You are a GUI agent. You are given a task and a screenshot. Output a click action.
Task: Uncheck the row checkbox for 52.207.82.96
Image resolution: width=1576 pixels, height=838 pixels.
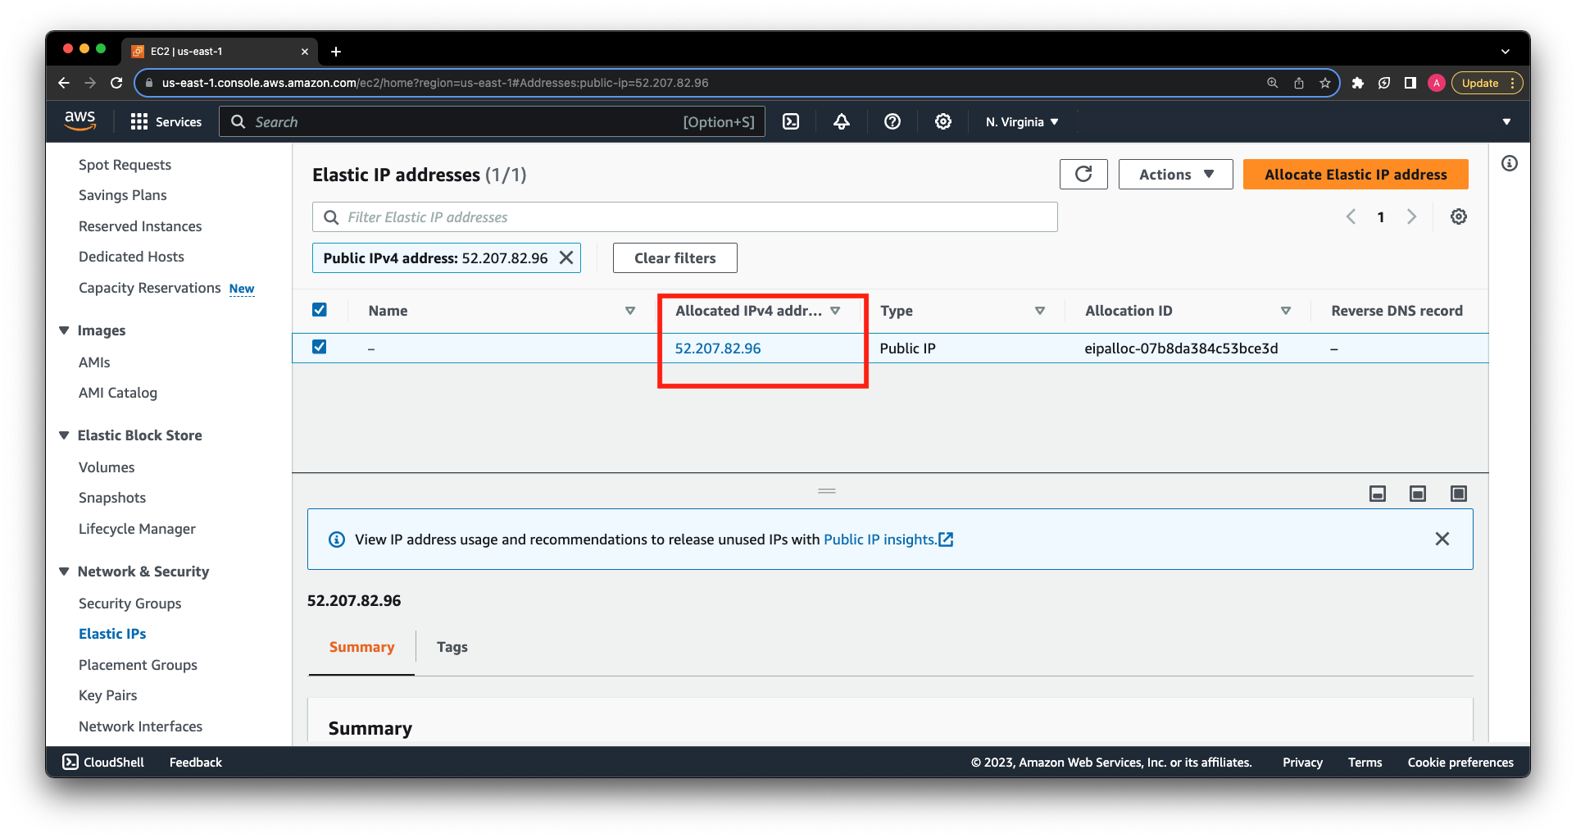[320, 347]
